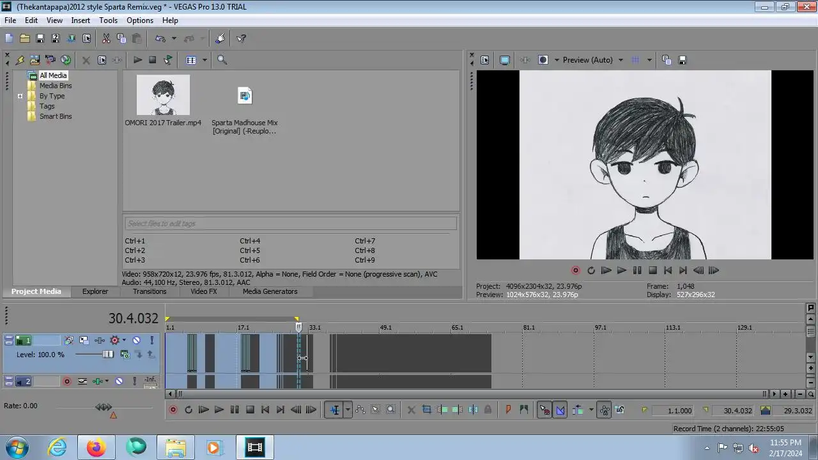Select the Zoom edit tool

(x=390, y=410)
